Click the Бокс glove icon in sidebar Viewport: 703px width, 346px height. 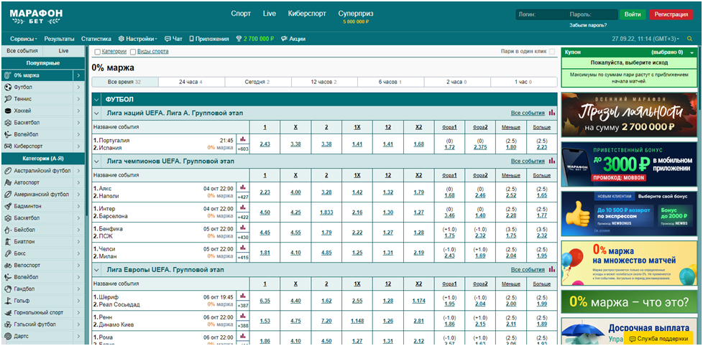(x=7, y=253)
